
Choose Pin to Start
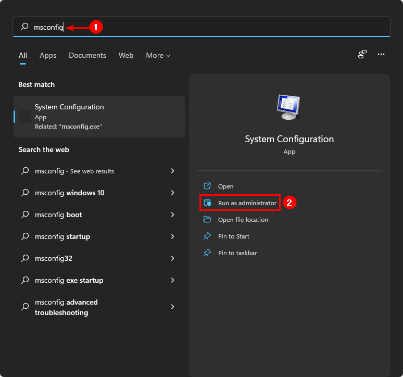234,236
